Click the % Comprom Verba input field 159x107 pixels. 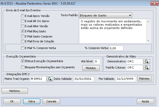point(116,48)
